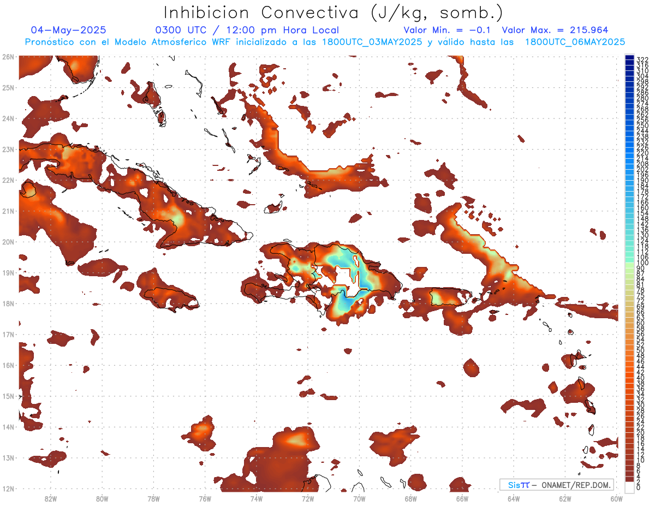Click the pale green colorbar swatch beside 100

[x=629, y=265]
